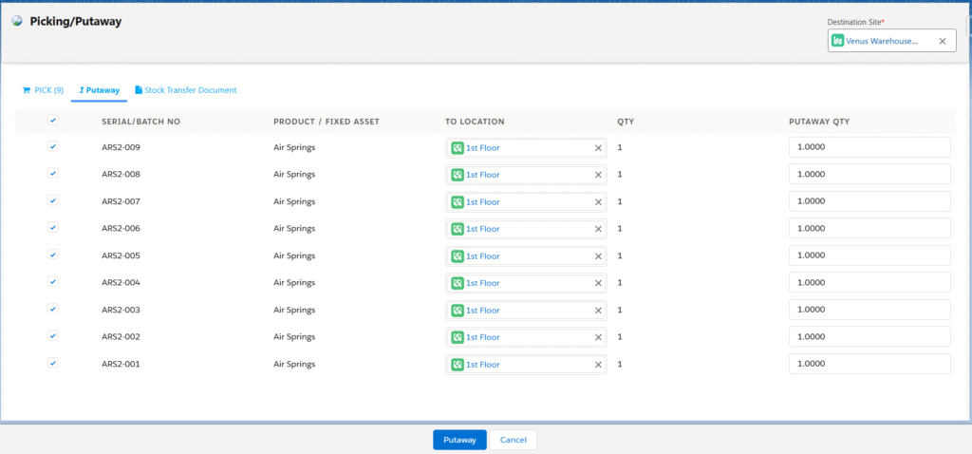Switch to the PICK (9) tab
The height and width of the screenshot is (454, 972).
pyautogui.click(x=42, y=90)
